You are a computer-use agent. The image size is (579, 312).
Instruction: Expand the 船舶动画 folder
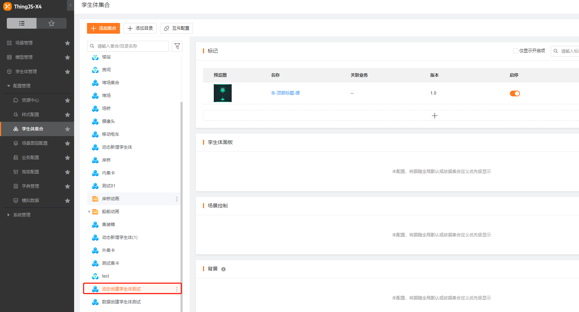[89, 212]
